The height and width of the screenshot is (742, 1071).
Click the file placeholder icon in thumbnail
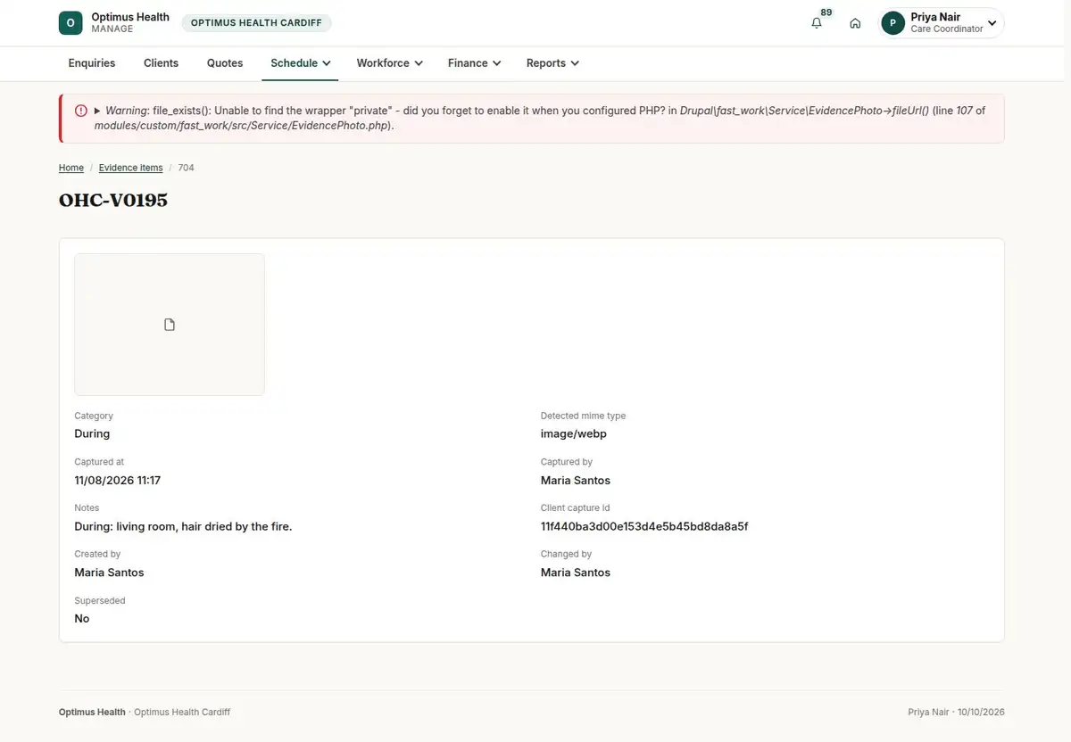(x=170, y=325)
